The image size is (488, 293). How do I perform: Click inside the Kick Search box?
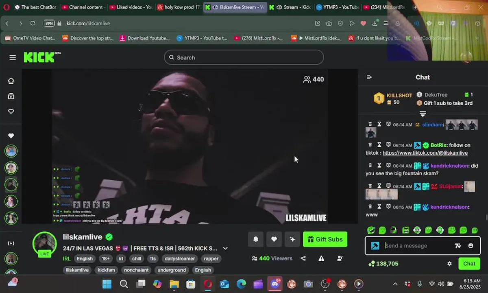(244, 57)
